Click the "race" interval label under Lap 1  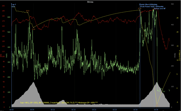13,7
